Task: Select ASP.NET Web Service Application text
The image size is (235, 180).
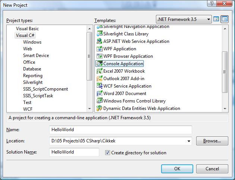Action: pos(136,41)
